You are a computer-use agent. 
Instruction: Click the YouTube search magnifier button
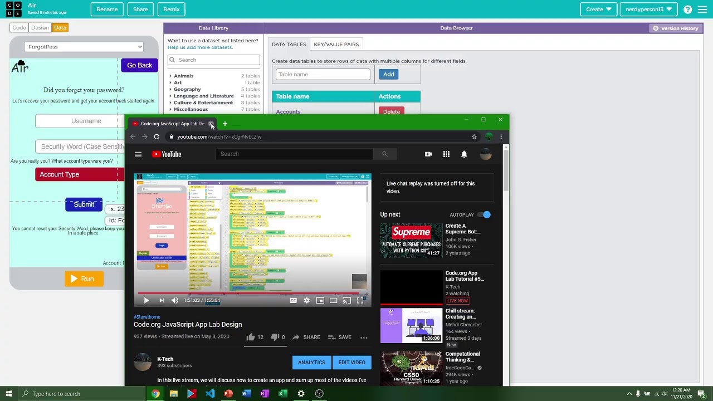[384, 154]
